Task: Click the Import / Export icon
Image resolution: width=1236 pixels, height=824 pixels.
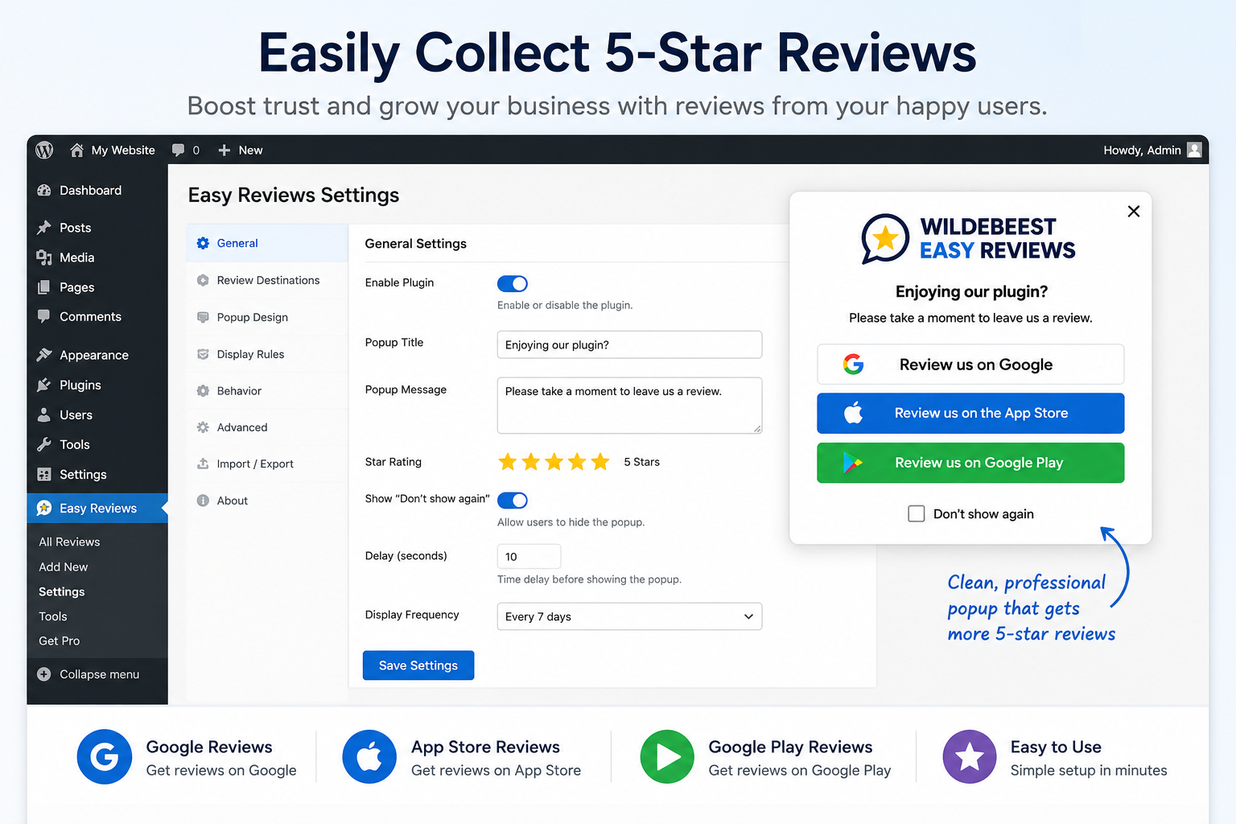Action: 203,463
